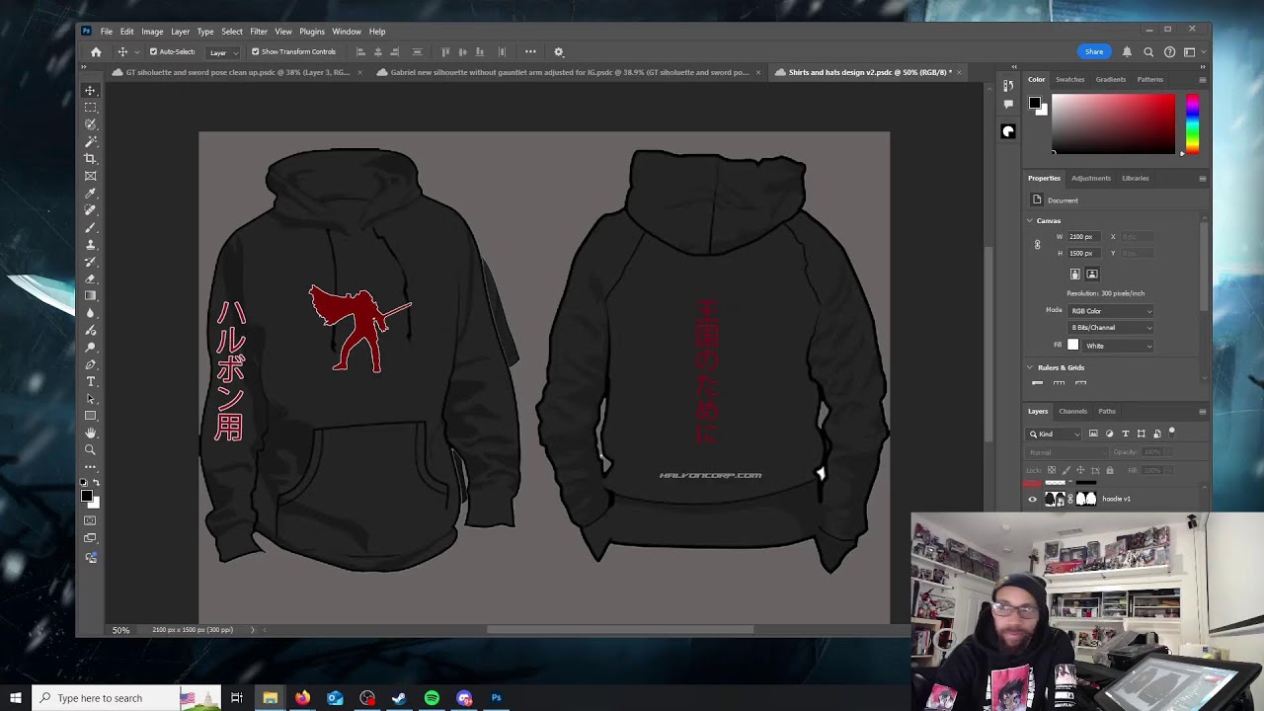
Task: Select the Eyedropper tool
Action: [x=90, y=193]
